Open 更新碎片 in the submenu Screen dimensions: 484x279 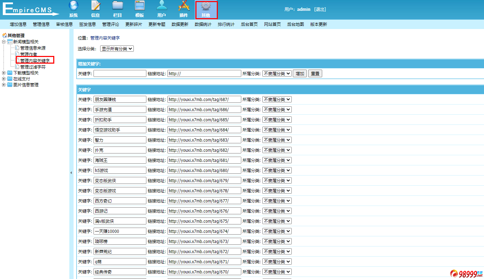[134, 24]
